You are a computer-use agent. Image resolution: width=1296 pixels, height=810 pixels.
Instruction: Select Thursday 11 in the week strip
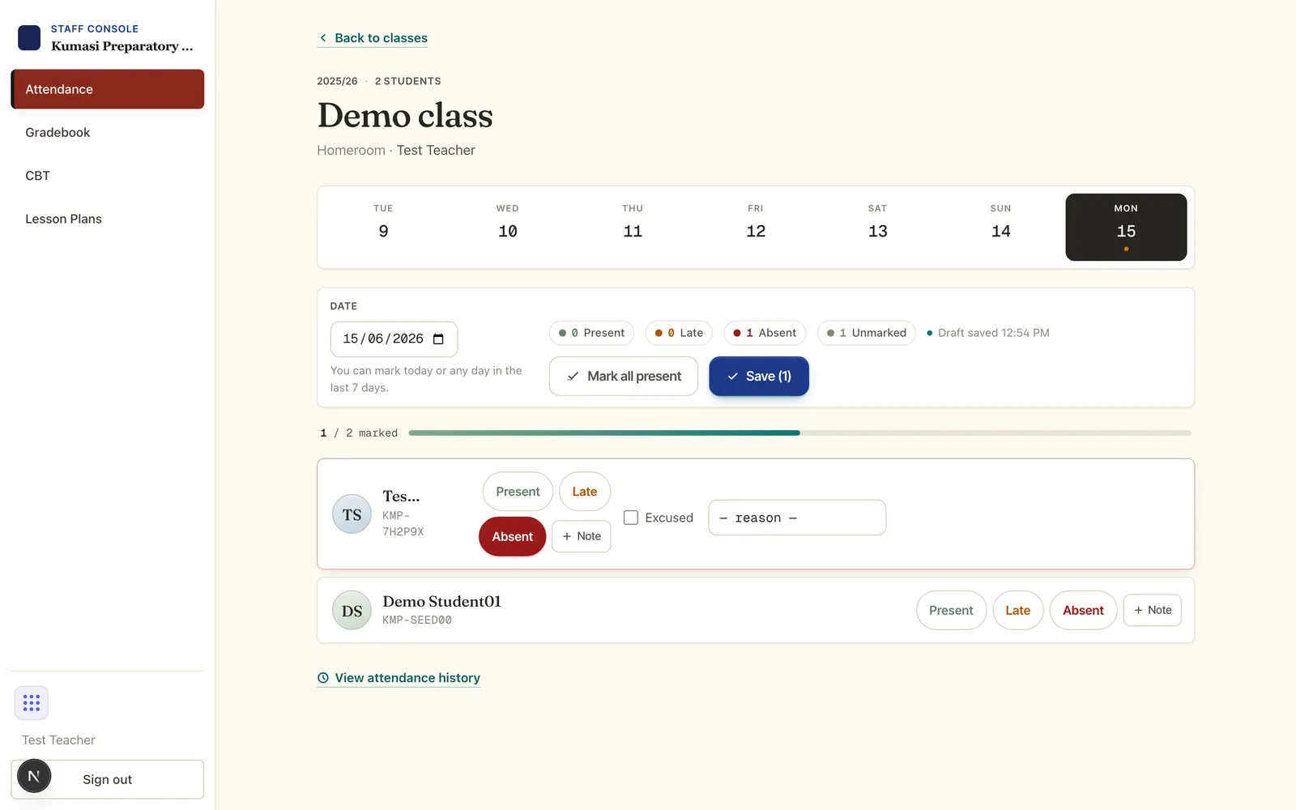tap(633, 227)
